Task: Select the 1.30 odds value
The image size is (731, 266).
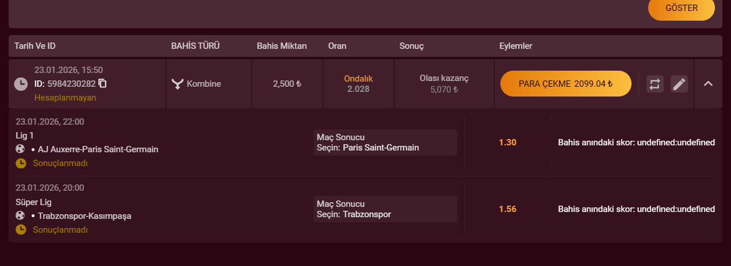Action: point(507,142)
